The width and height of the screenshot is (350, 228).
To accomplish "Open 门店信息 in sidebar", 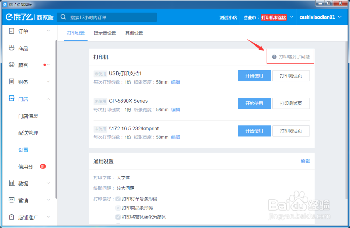I will [28, 116].
